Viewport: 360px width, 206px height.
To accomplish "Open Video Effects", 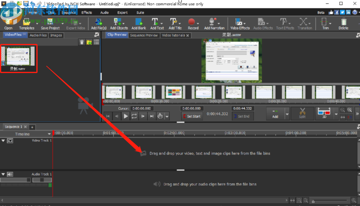I will 240,24.
